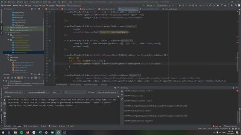Toggle the Regex checkbox in Logcat
This screenshot has width=241, height=135.
(89, 92)
